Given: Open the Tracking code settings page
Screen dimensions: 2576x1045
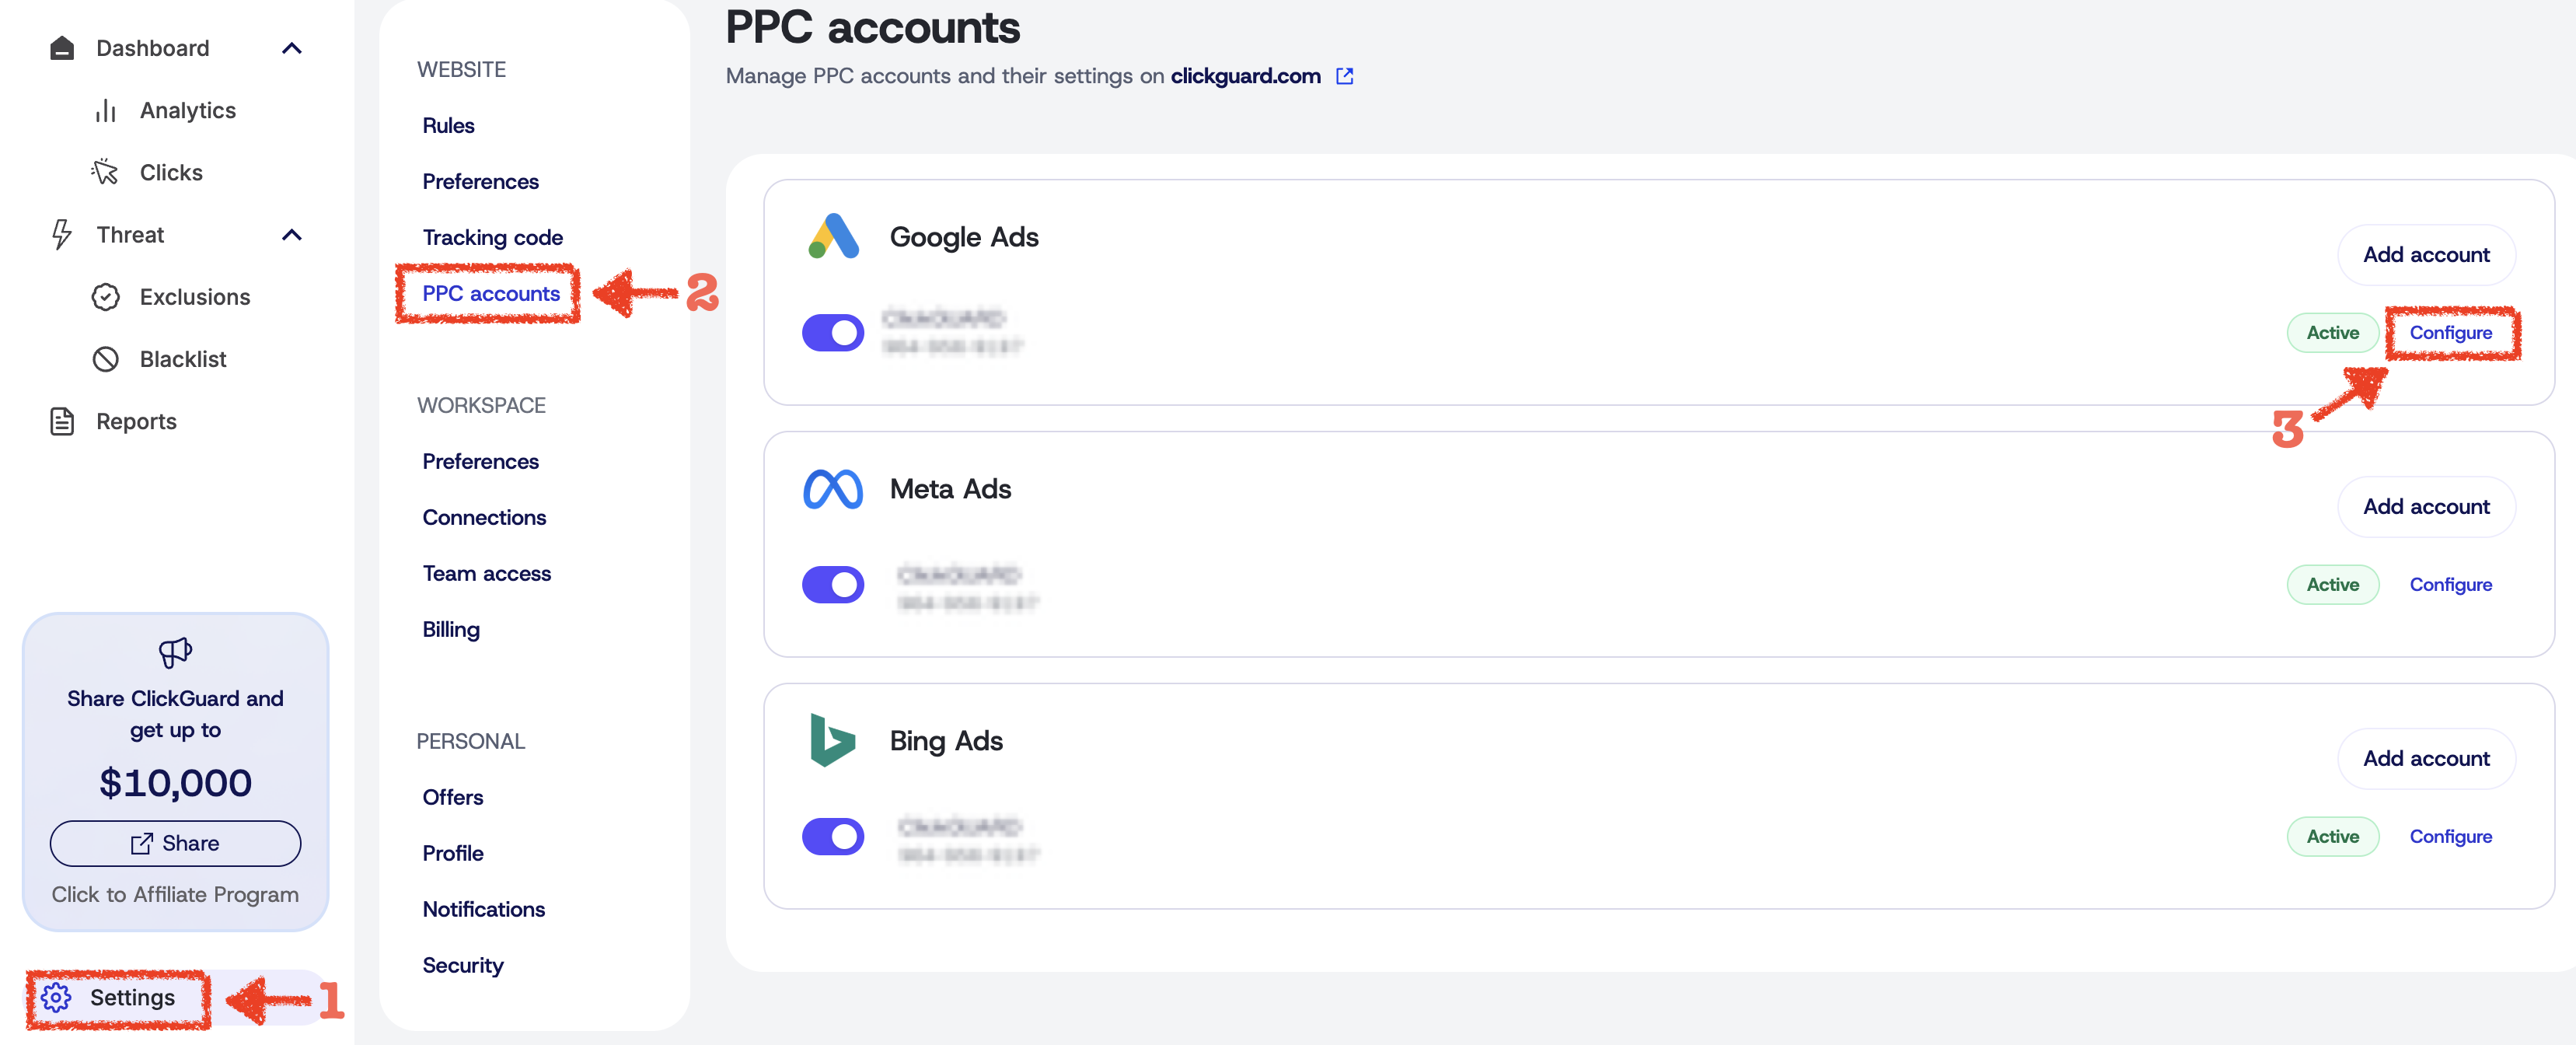Looking at the screenshot, I should (492, 237).
